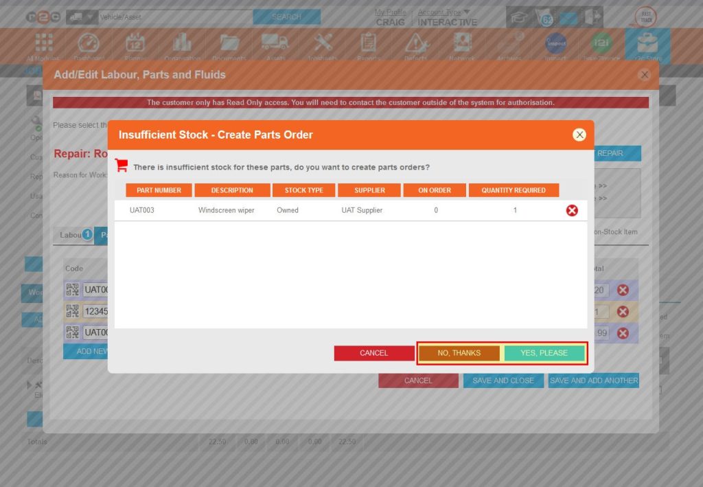
Task: Switch to the Labour tab
Action: 72,235
